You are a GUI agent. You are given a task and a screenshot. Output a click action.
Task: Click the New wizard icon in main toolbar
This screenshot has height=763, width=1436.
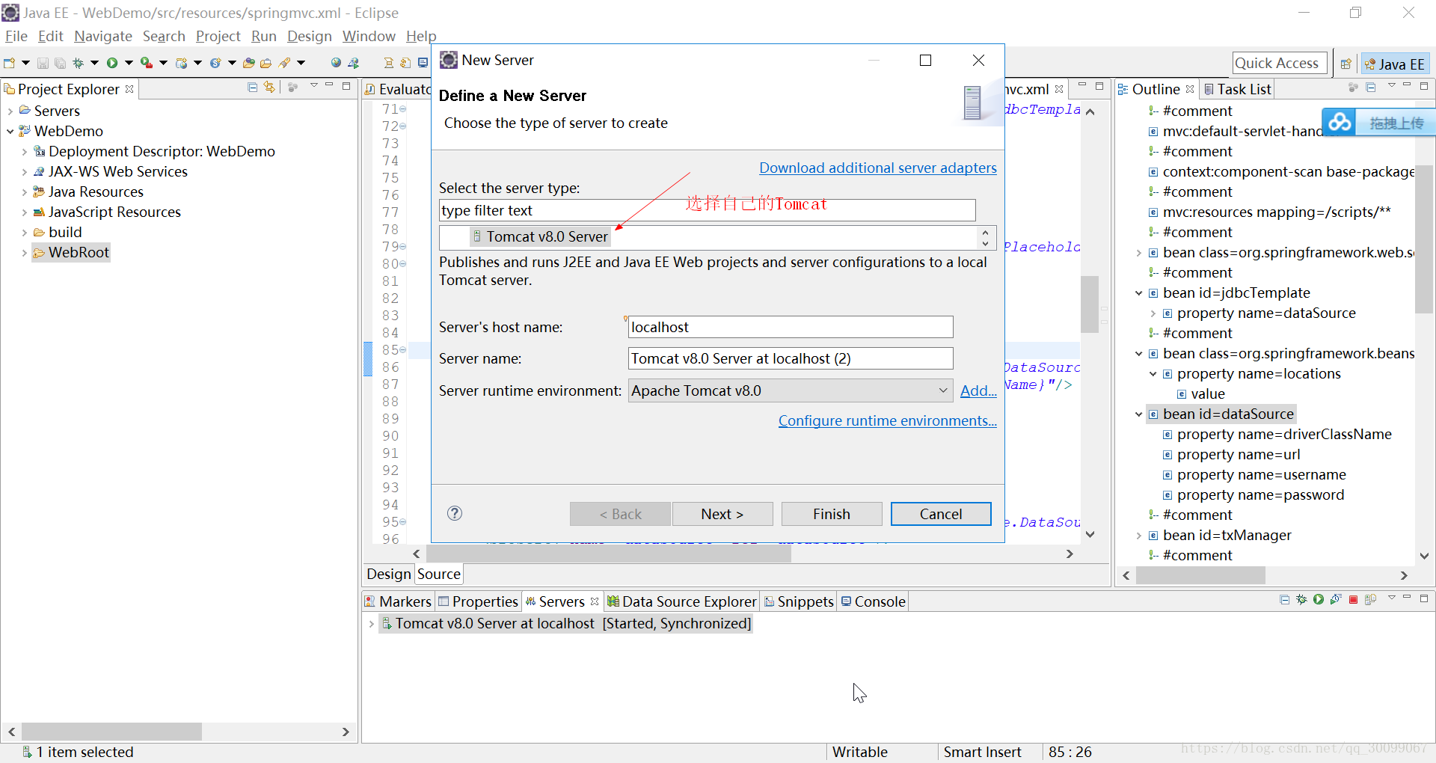coord(9,63)
